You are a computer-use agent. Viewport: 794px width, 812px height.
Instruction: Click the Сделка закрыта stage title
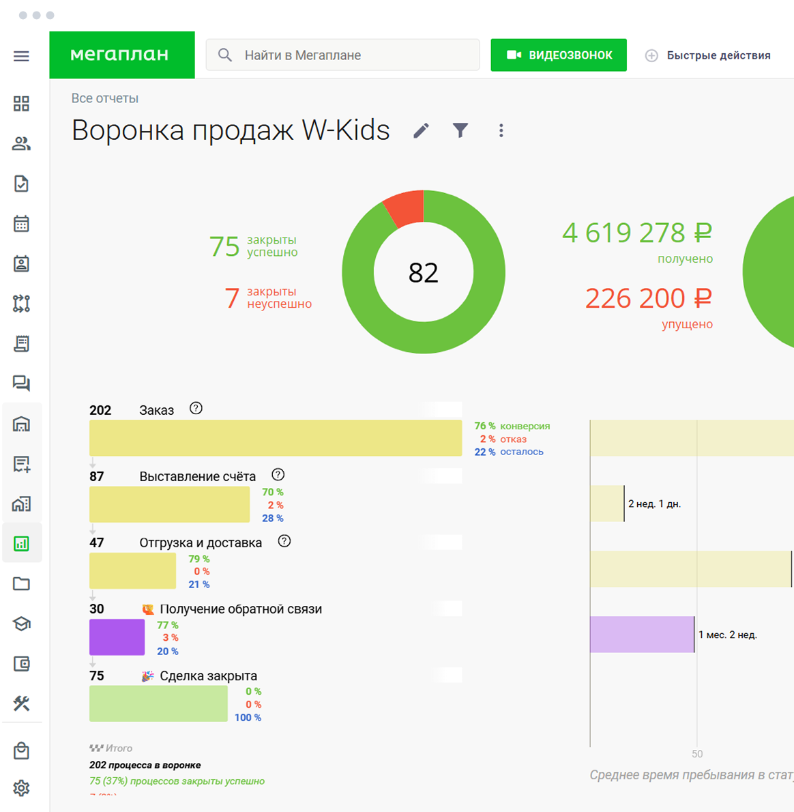pyautogui.click(x=209, y=676)
